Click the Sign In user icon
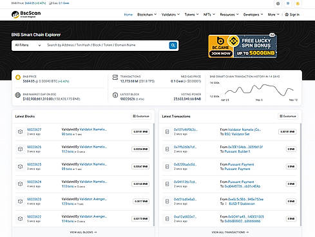Screen dimensions: 315x237 pyautogui.click(x=287, y=15)
